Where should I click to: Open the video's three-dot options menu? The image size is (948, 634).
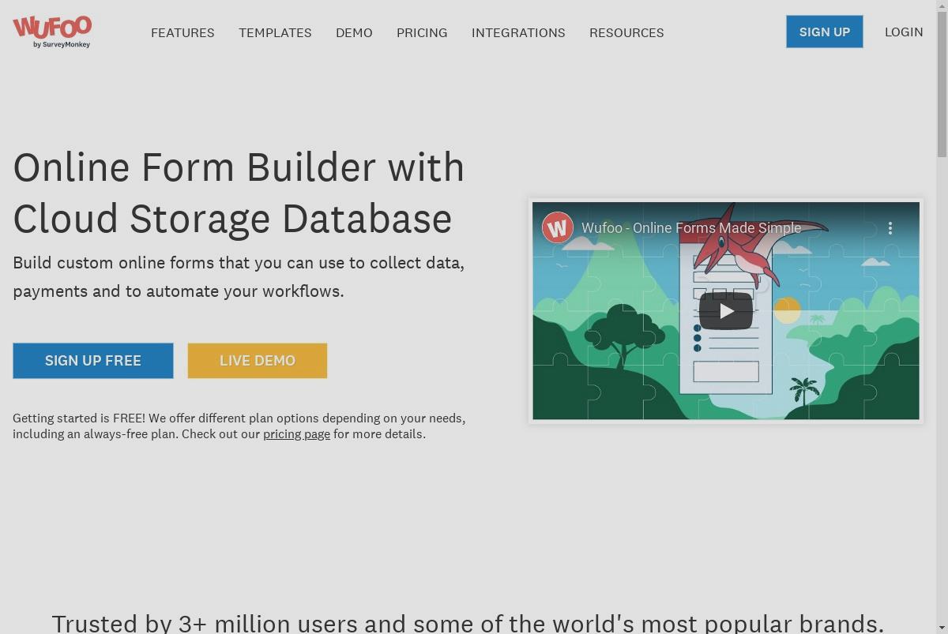tap(890, 228)
